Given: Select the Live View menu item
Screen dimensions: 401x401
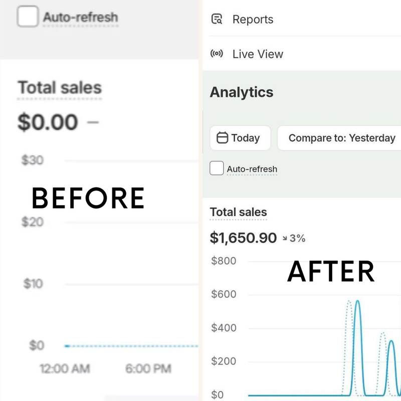Looking at the screenshot, I should pyautogui.click(x=258, y=54).
